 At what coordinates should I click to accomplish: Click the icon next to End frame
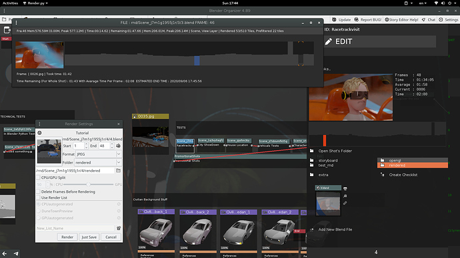(x=118, y=146)
